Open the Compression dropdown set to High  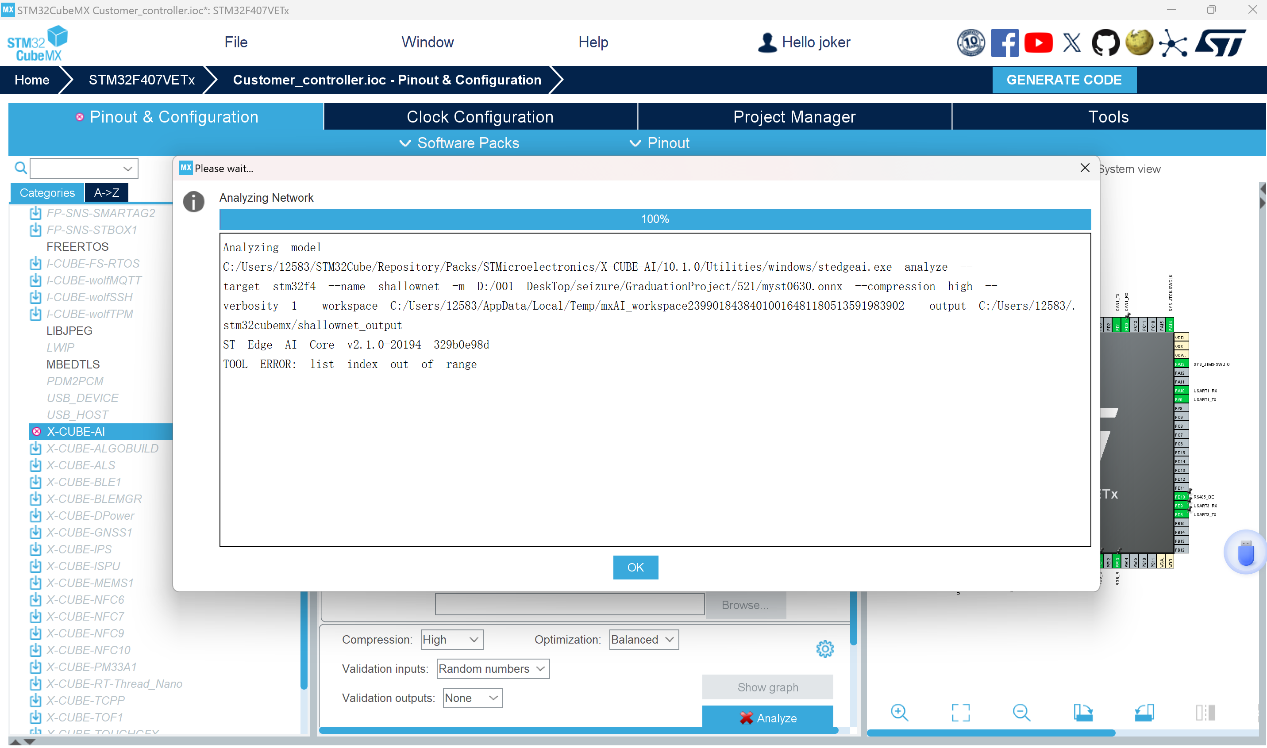click(x=451, y=639)
